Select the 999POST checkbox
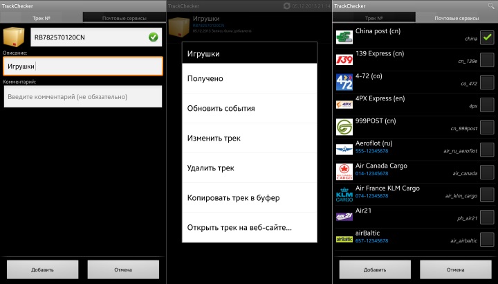The image size is (498, 284). (487, 127)
